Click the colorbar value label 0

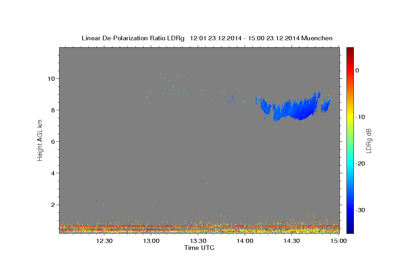pyautogui.click(x=357, y=70)
